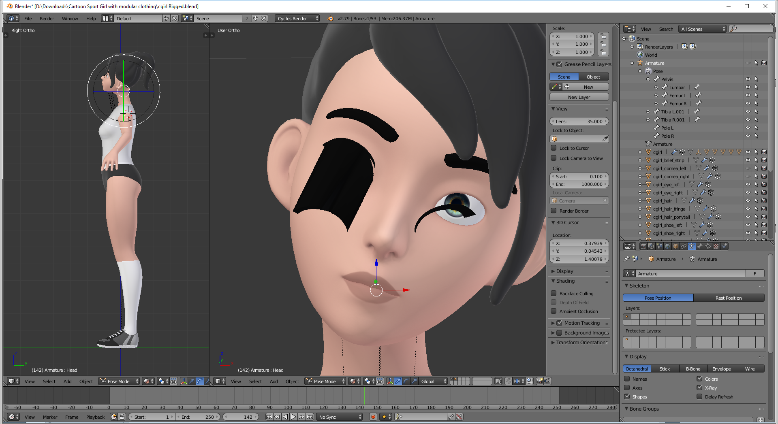This screenshot has height=424, width=778.
Task: Pin the properties context with pushpin
Action: point(627,259)
